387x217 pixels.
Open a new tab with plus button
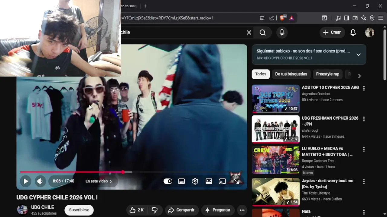pyautogui.click(x=146, y=6)
